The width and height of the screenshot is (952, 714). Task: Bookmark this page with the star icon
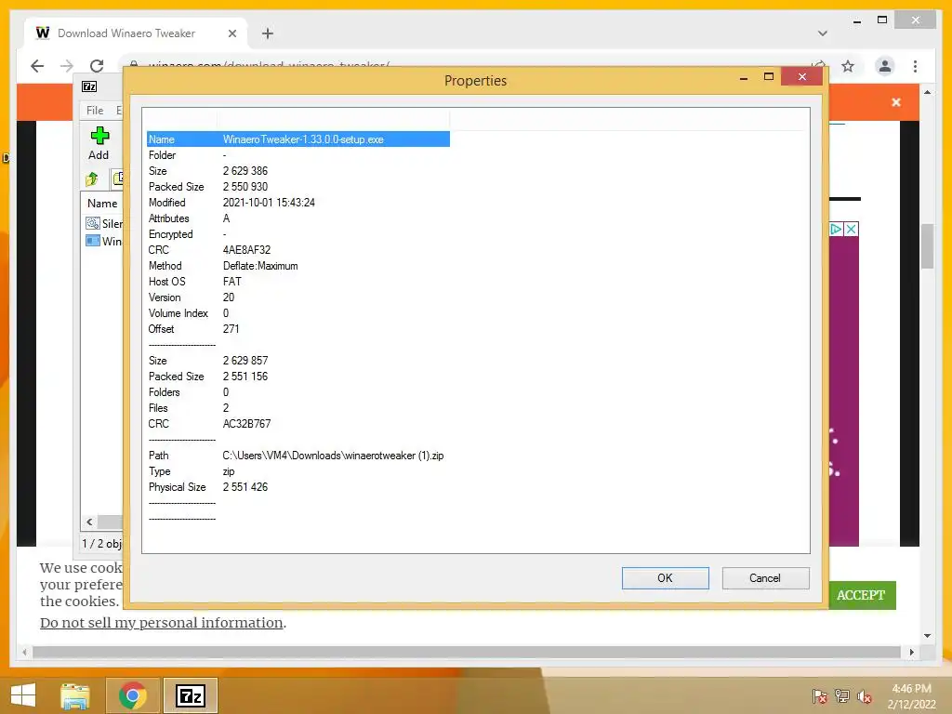[x=848, y=66]
